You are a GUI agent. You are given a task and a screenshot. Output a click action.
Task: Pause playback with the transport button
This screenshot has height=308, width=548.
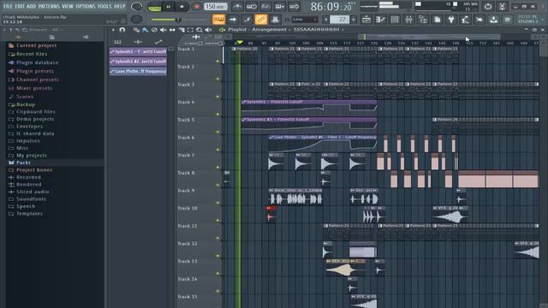[169, 7]
